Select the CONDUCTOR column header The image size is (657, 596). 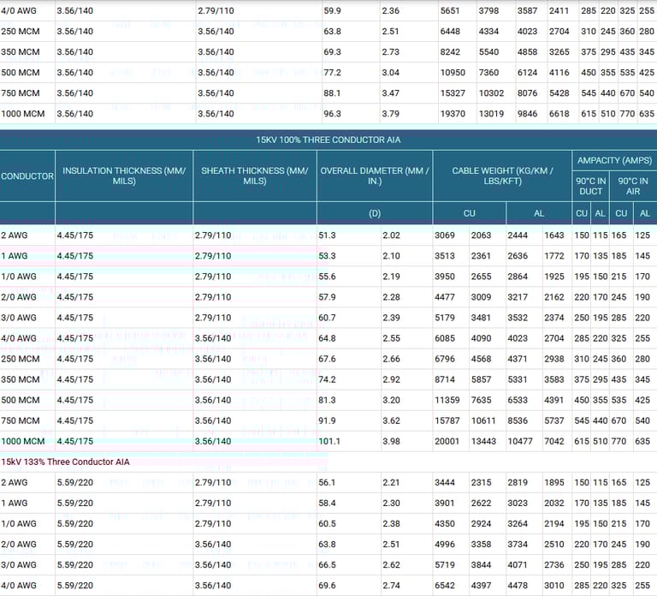(27, 176)
